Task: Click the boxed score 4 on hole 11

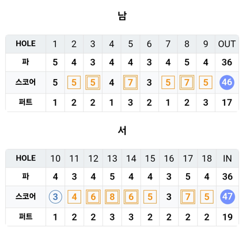Action: (74, 197)
